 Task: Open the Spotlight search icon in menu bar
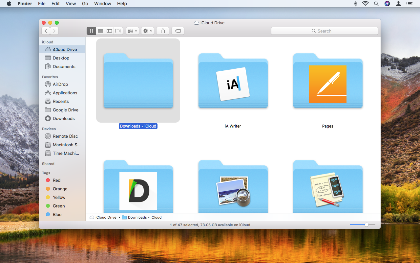pyautogui.click(x=376, y=4)
